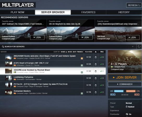Click the SEARCH FOR SERVERS input field

point(69,47)
